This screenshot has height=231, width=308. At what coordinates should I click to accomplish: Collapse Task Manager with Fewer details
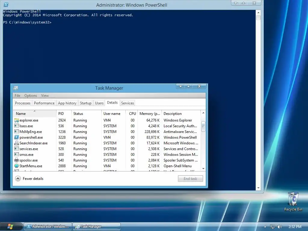pos(29,179)
